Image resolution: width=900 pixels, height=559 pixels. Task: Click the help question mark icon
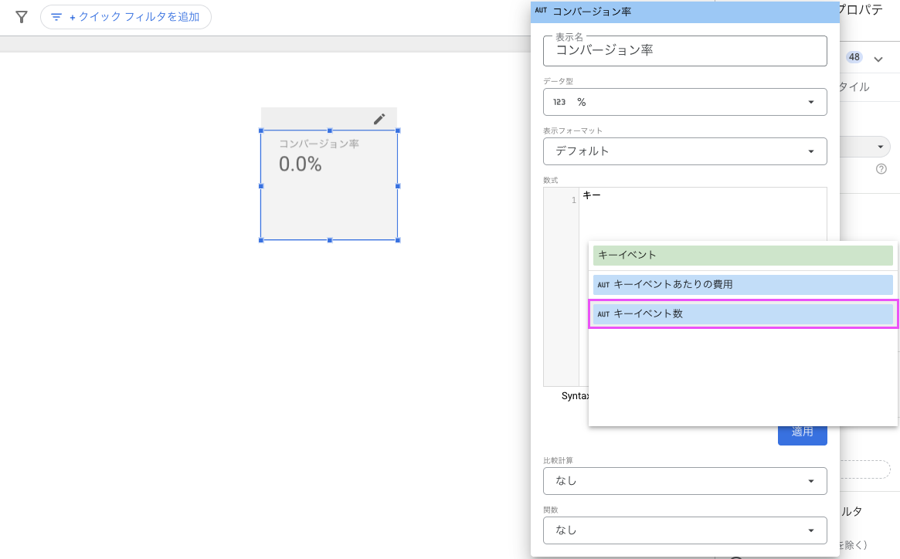coord(881,169)
